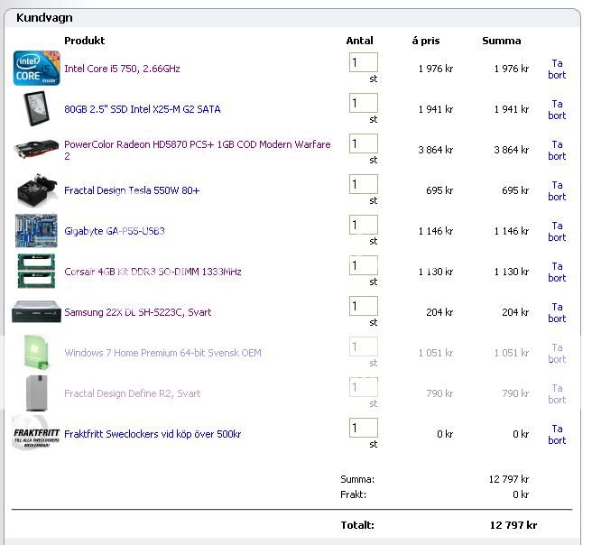Open Fraktfritt Sweclockers vid köp link
Image resolution: width=592 pixels, height=545 pixels.
point(152,434)
